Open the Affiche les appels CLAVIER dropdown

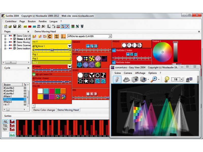[x=110, y=36]
